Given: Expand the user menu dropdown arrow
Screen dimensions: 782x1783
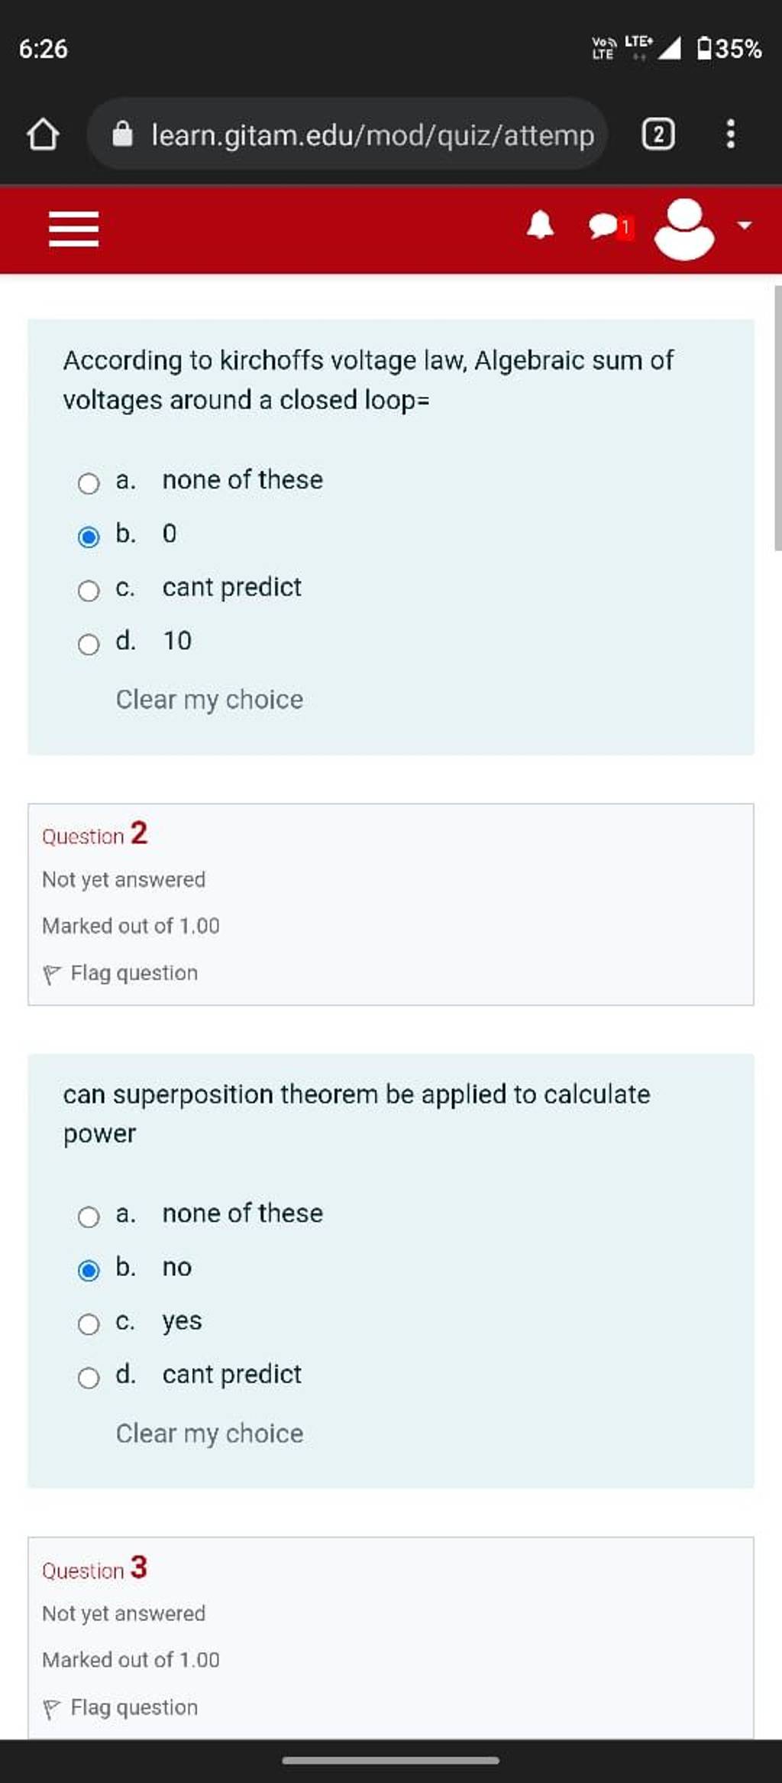Looking at the screenshot, I should [744, 226].
